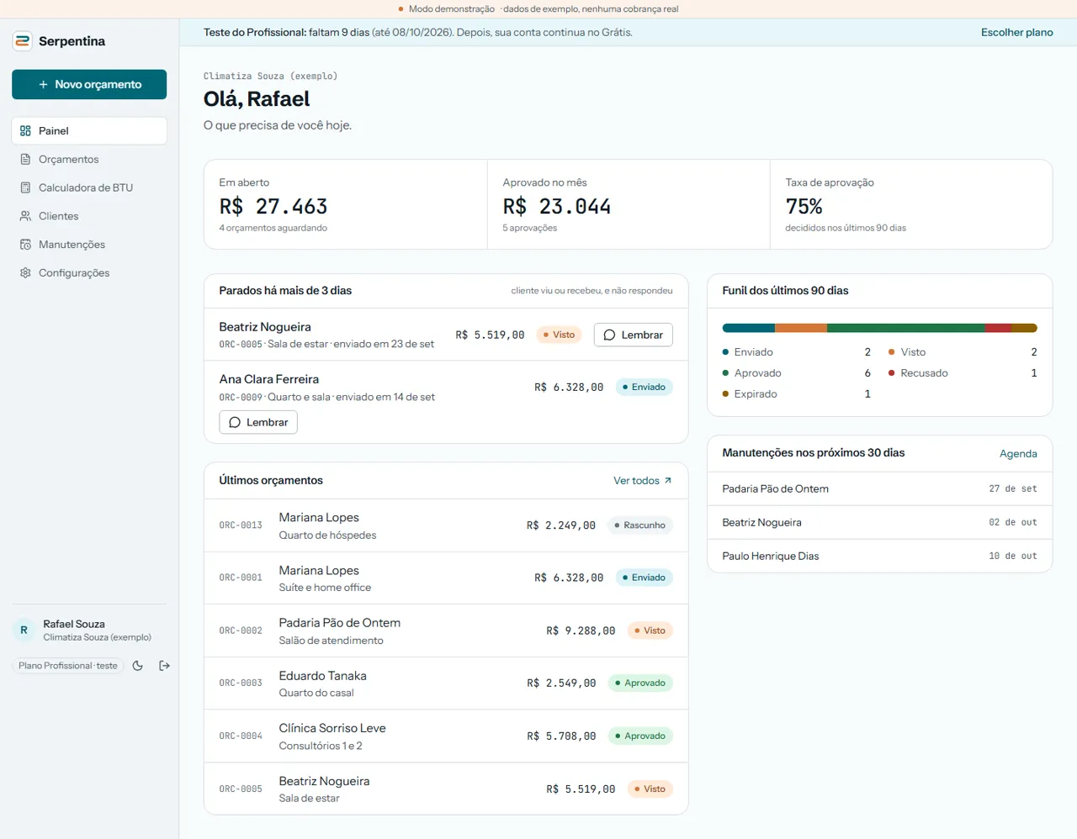Click the orange Visto funnel bar segment
This screenshot has width=1077, height=839.
(x=801, y=328)
